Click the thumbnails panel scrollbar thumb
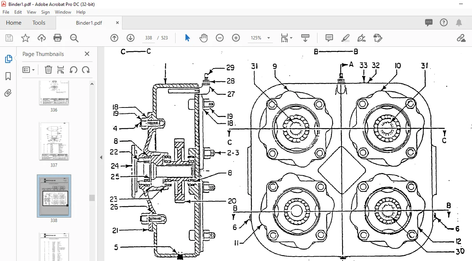The width and height of the screenshot is (472, 261). pos(92,198)
